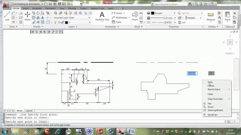
Task: Click the Rotate tool in Modify
Action: click(x=38, y=13)
